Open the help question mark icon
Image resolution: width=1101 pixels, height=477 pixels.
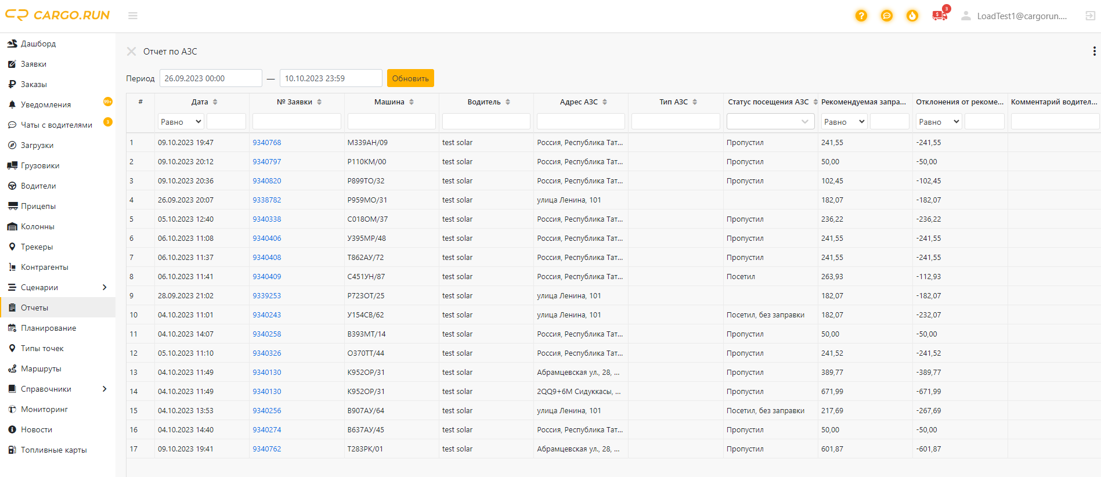click(861, 16)
